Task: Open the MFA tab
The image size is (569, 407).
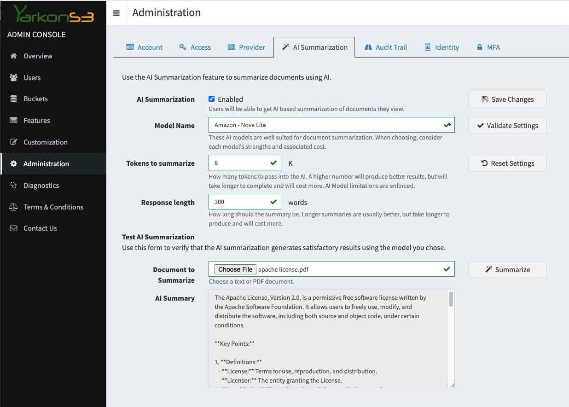Action: click(488, 47)
